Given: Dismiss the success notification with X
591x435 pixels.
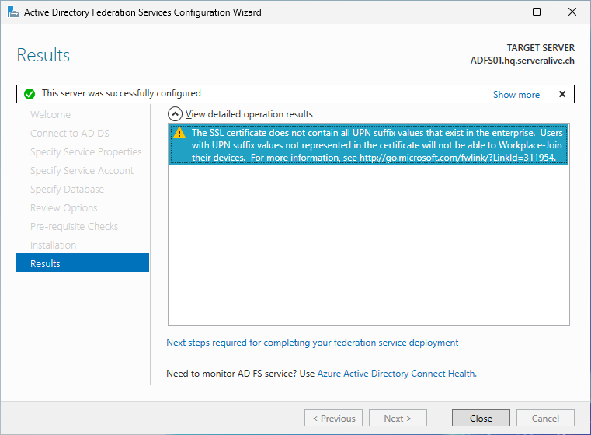Looking at the screenshot, I should tap(562, 94).
